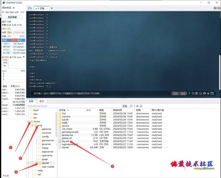Click the terminal paste icon
221x178 pixels.
[x=197, y=93]
